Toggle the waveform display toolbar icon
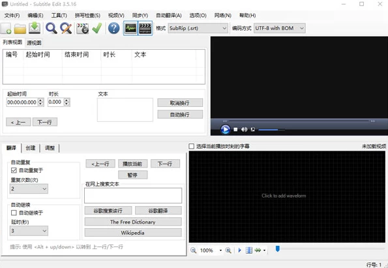This screenshot has height=268, width=388. pyautogui.click(x=130, y=28)
